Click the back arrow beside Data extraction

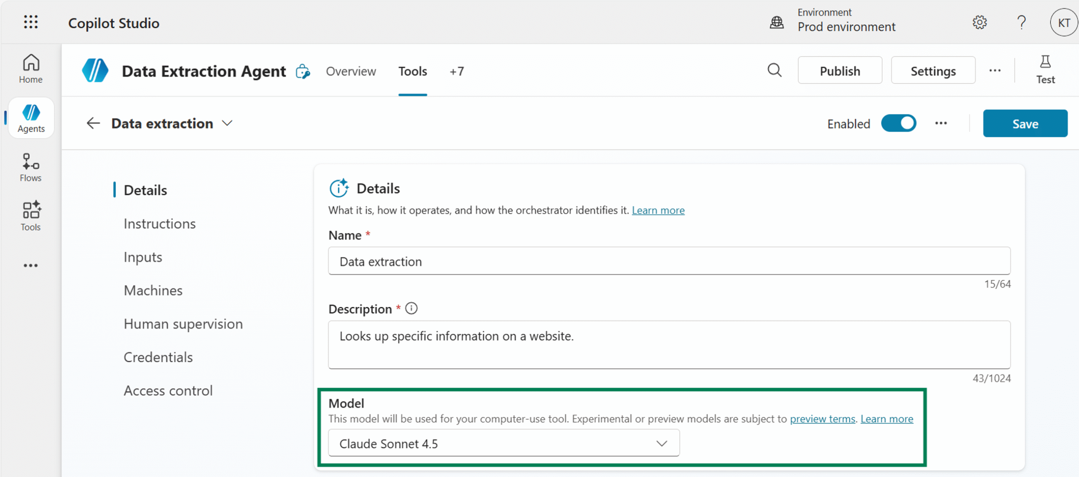click(x=93, y=123)
